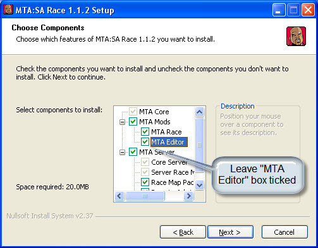Select the Core Server label
The width and height of the screenshot is (318, 248).
[169, 162]
